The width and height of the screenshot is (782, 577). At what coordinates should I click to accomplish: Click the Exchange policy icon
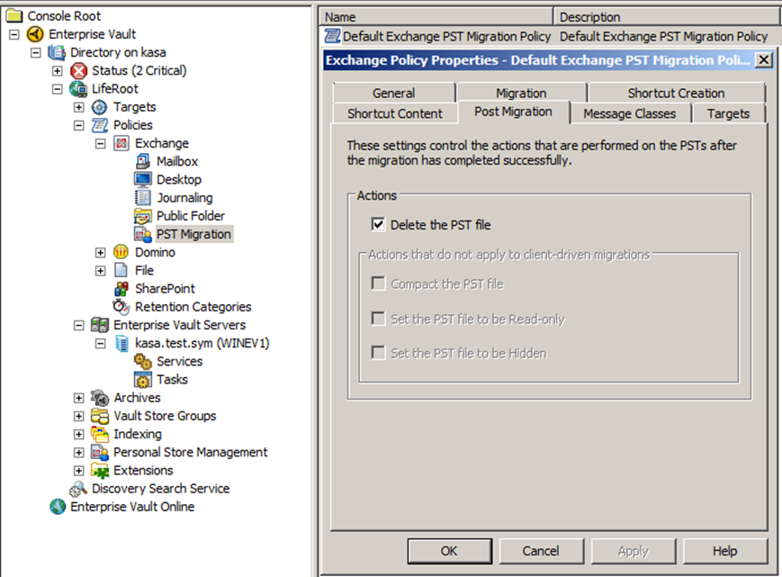pos(121,143)
